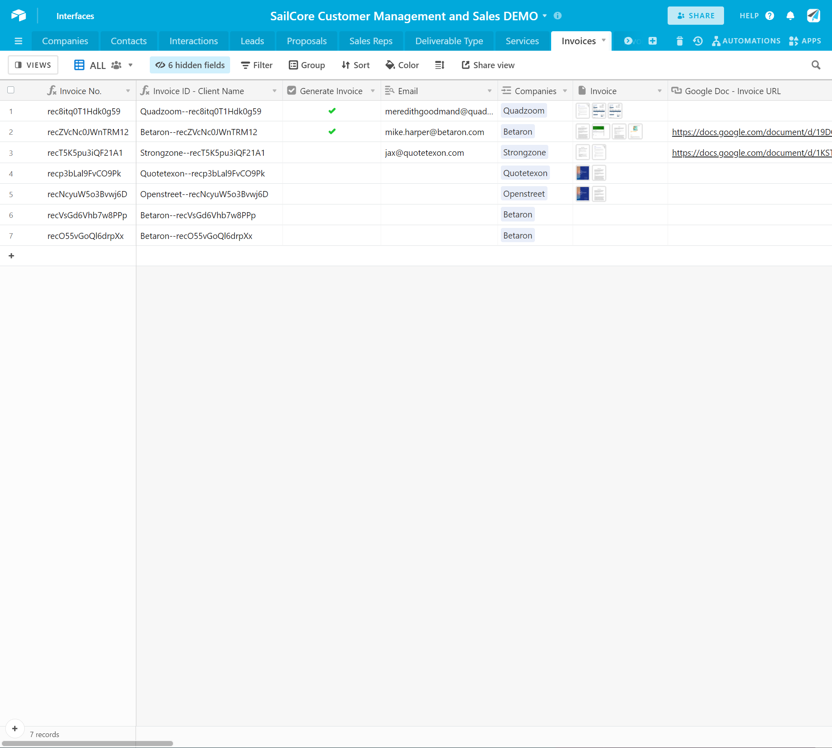This screenshot has height=748, width=832.
Task: Toggle the select all records checkbox
Action: click(x=11, y=90)
